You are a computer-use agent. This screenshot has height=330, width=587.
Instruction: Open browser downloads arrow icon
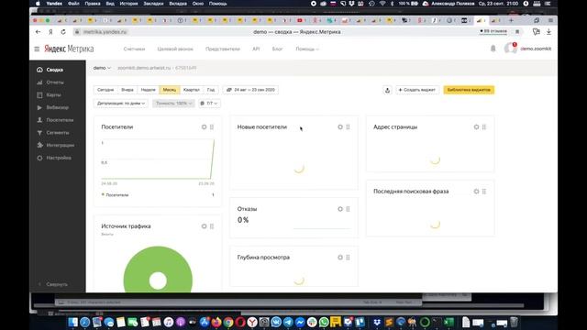[548, 32]
